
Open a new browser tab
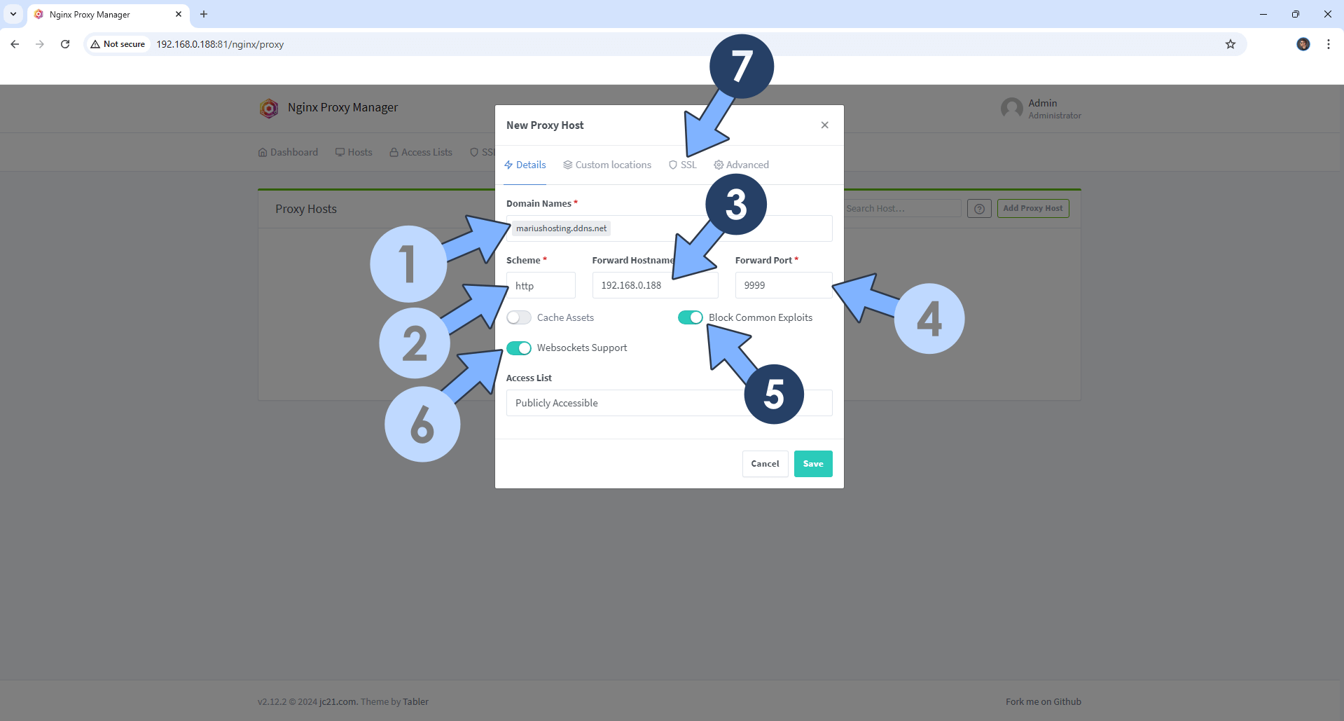coord(204,14)
